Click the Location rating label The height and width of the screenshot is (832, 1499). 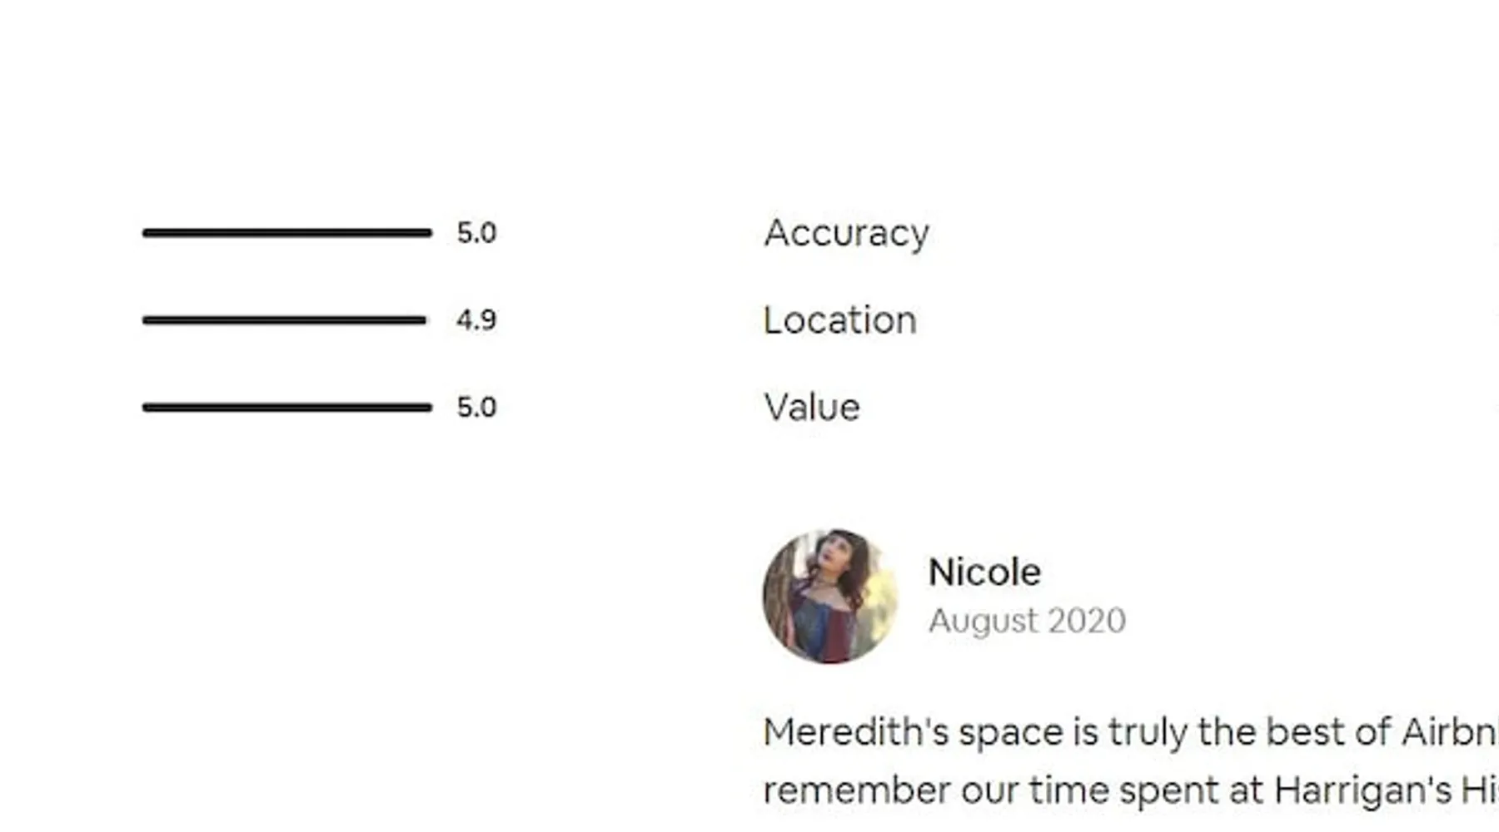coord(839,320)
